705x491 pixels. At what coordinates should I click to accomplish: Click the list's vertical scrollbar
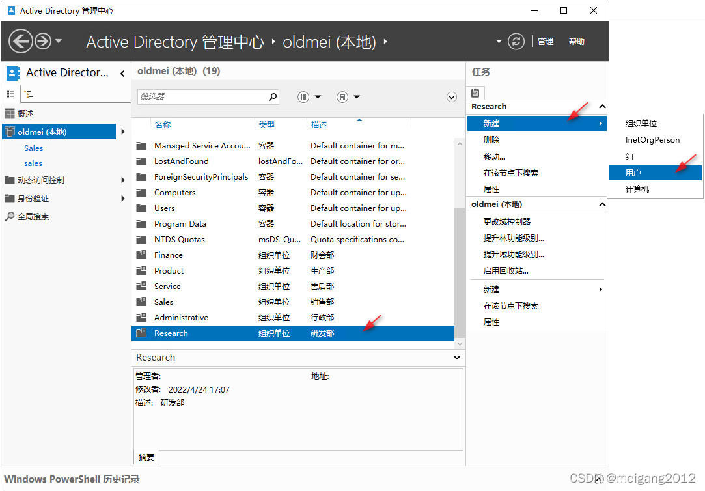coord(460,274)
